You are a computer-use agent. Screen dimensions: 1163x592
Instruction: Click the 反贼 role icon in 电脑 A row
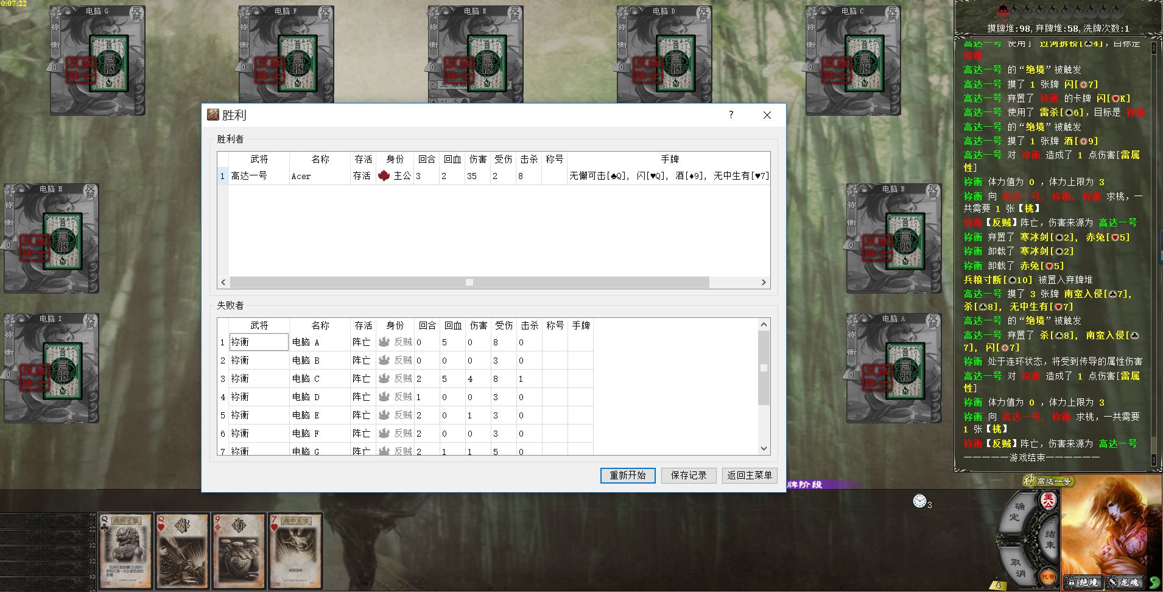(x=384, y=342)
